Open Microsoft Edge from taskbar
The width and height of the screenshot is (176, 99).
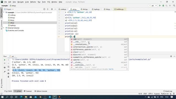tap(21, 97)
